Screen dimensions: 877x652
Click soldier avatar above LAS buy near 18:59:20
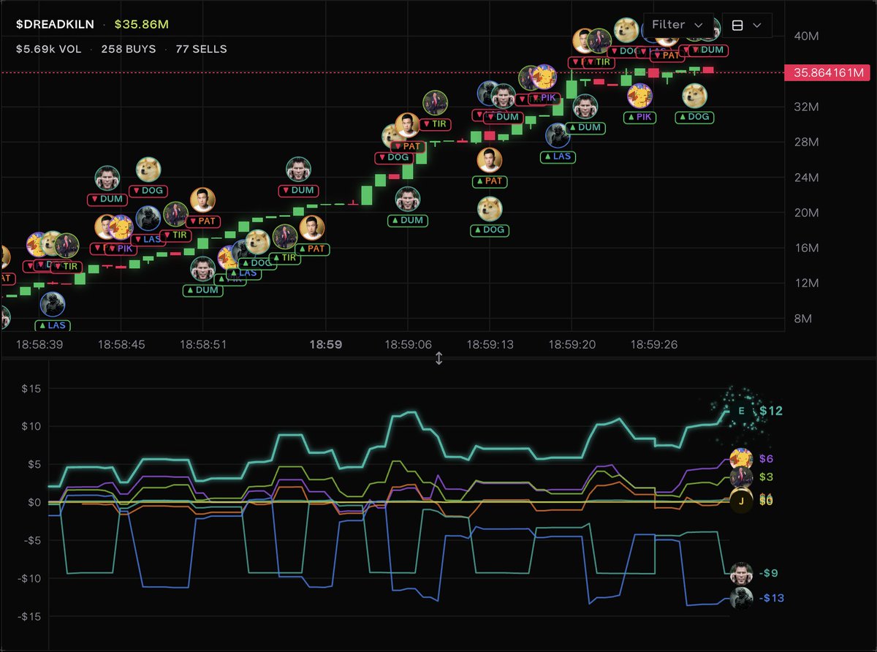[558, 136]
